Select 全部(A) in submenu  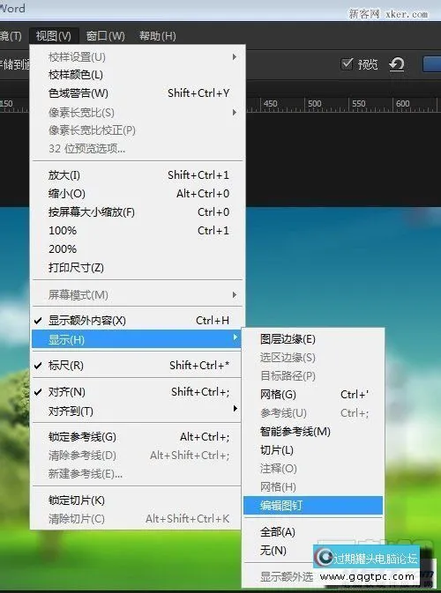[313, 532]
